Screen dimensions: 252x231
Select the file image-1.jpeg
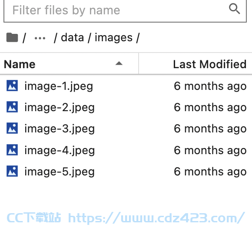point(126,86)
